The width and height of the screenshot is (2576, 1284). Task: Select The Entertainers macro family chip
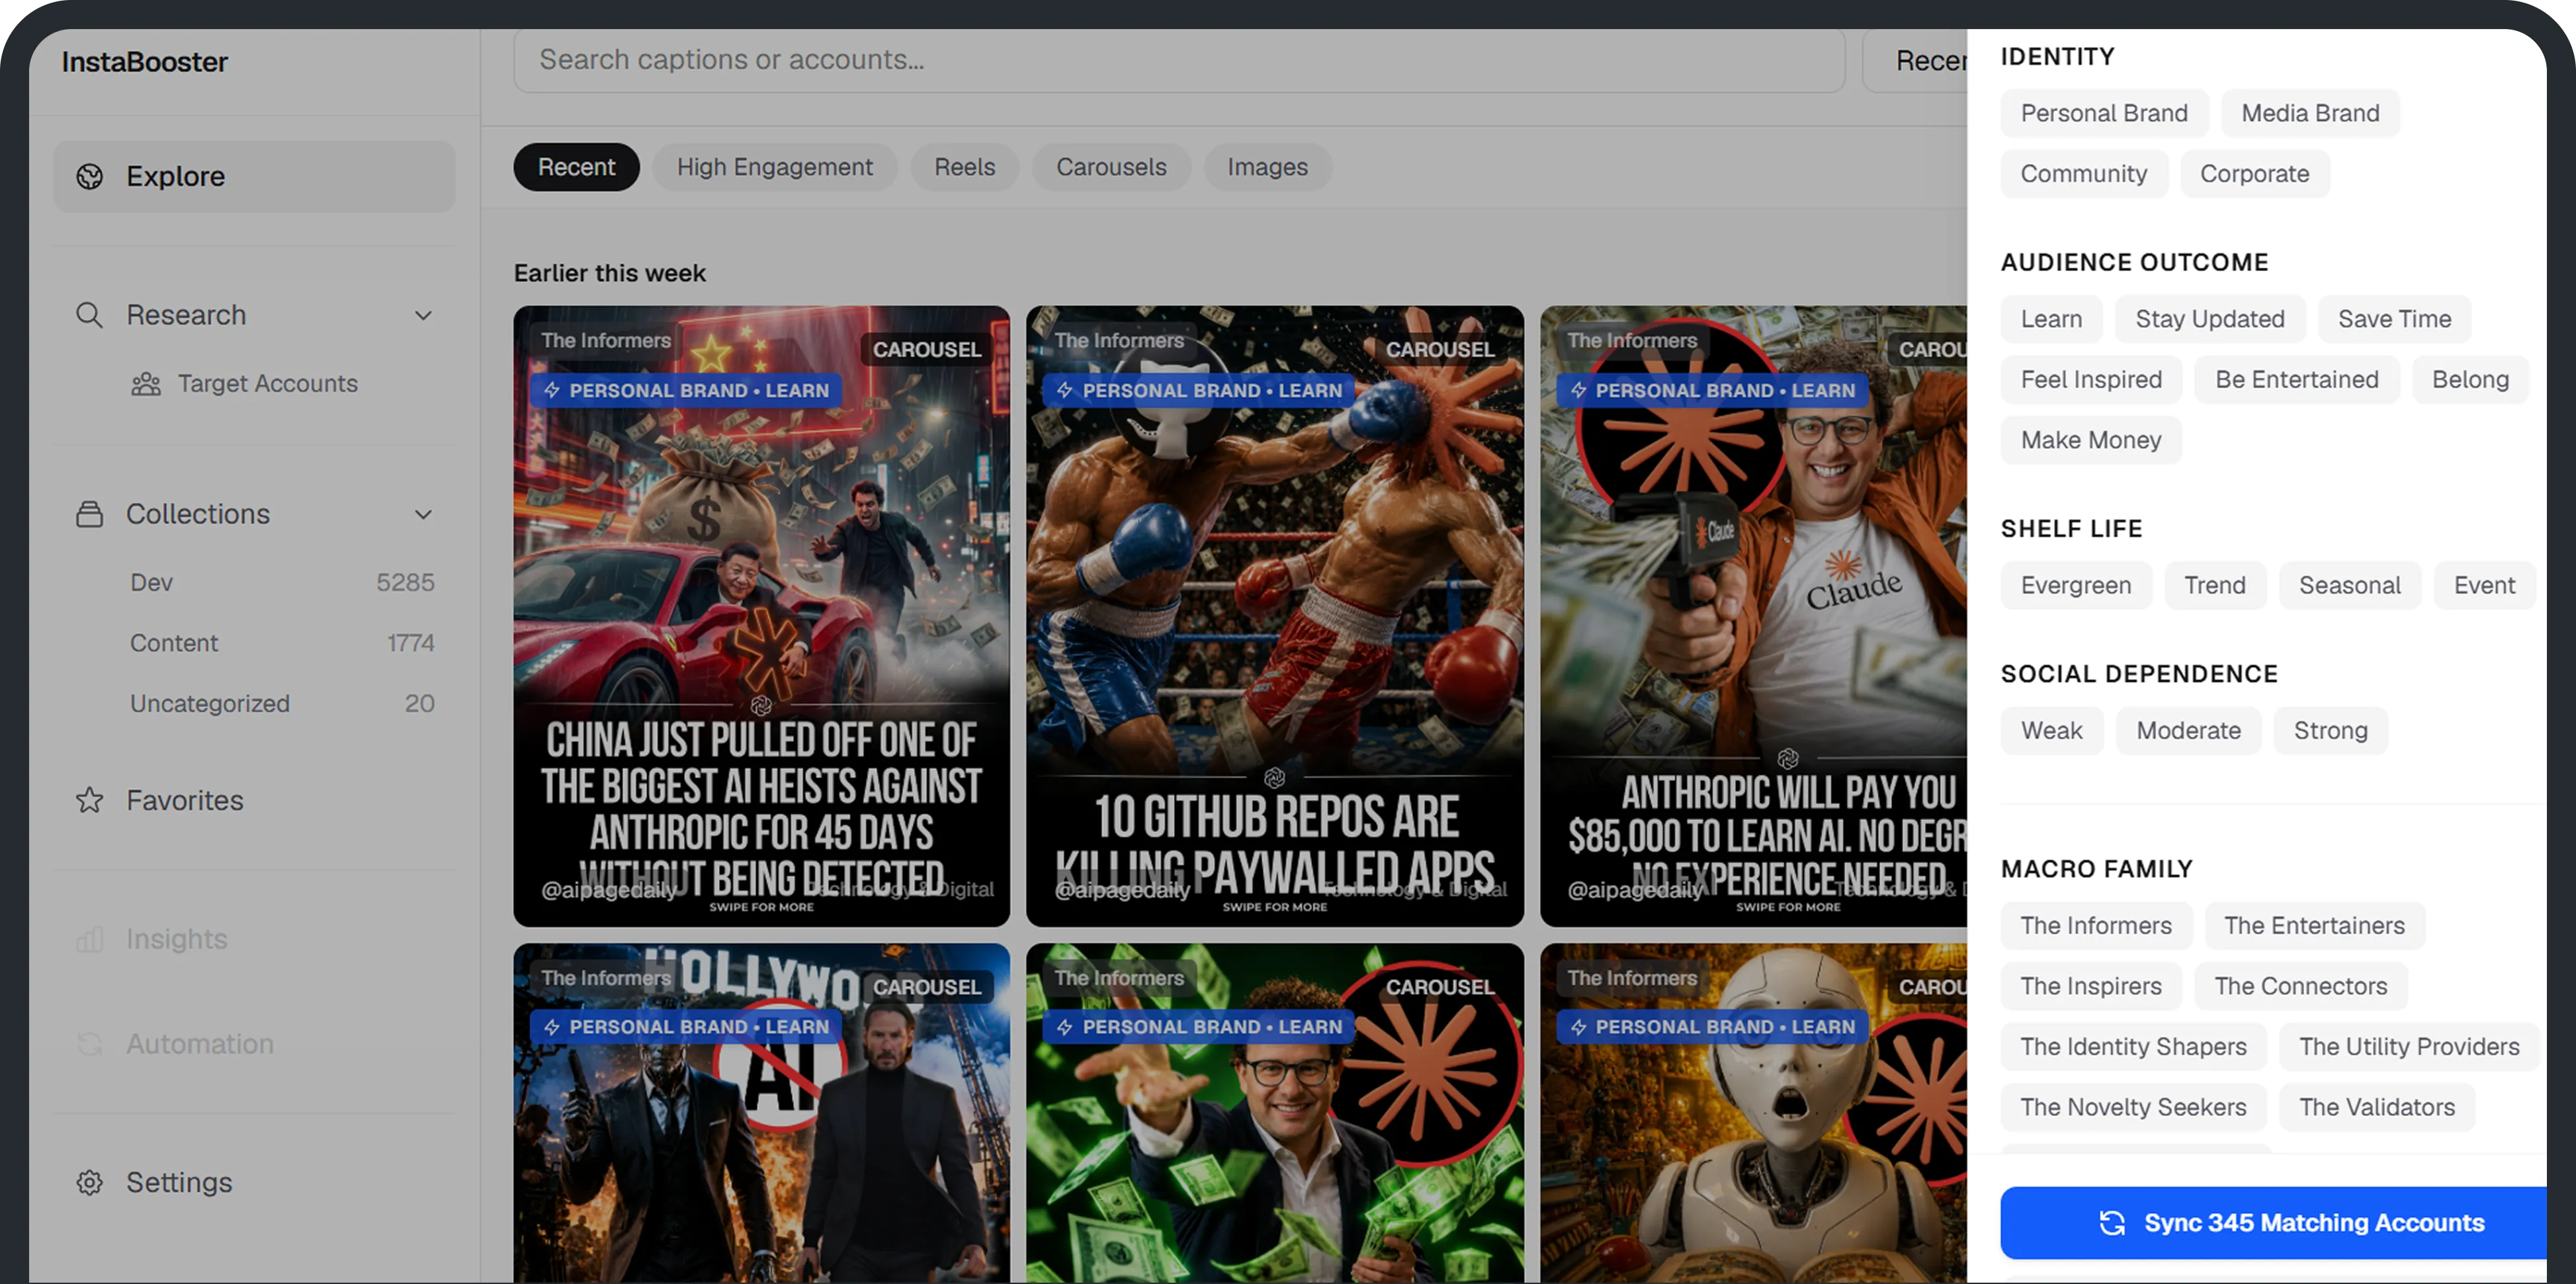(2314, 926)
